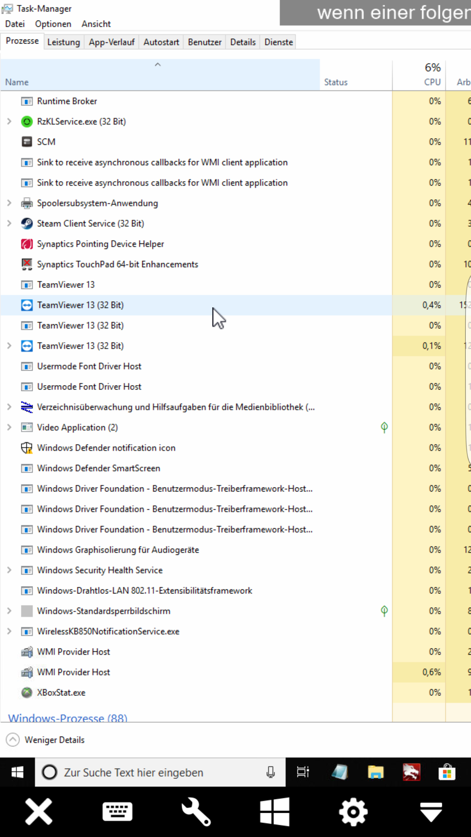Click the XBoxStat.exe Xbox icon

click(27, 692)
